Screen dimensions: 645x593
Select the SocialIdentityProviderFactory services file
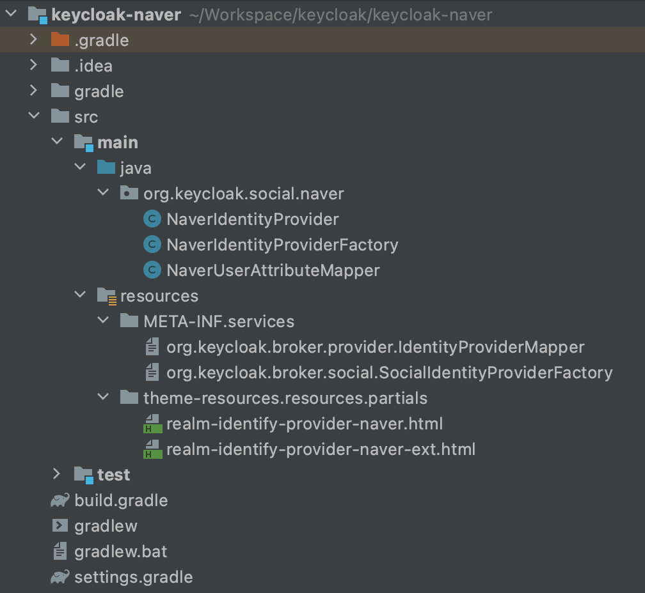coord(389,373)
